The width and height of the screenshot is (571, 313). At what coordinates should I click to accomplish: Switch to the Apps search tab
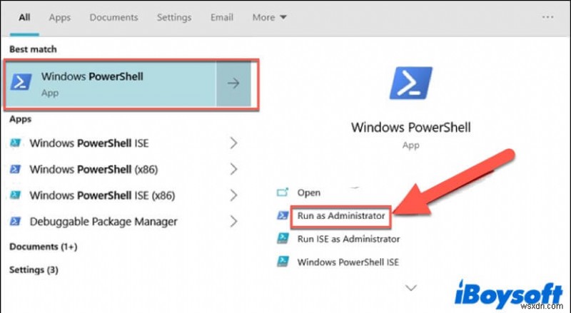pyautogui.click(x=60, y=18)
